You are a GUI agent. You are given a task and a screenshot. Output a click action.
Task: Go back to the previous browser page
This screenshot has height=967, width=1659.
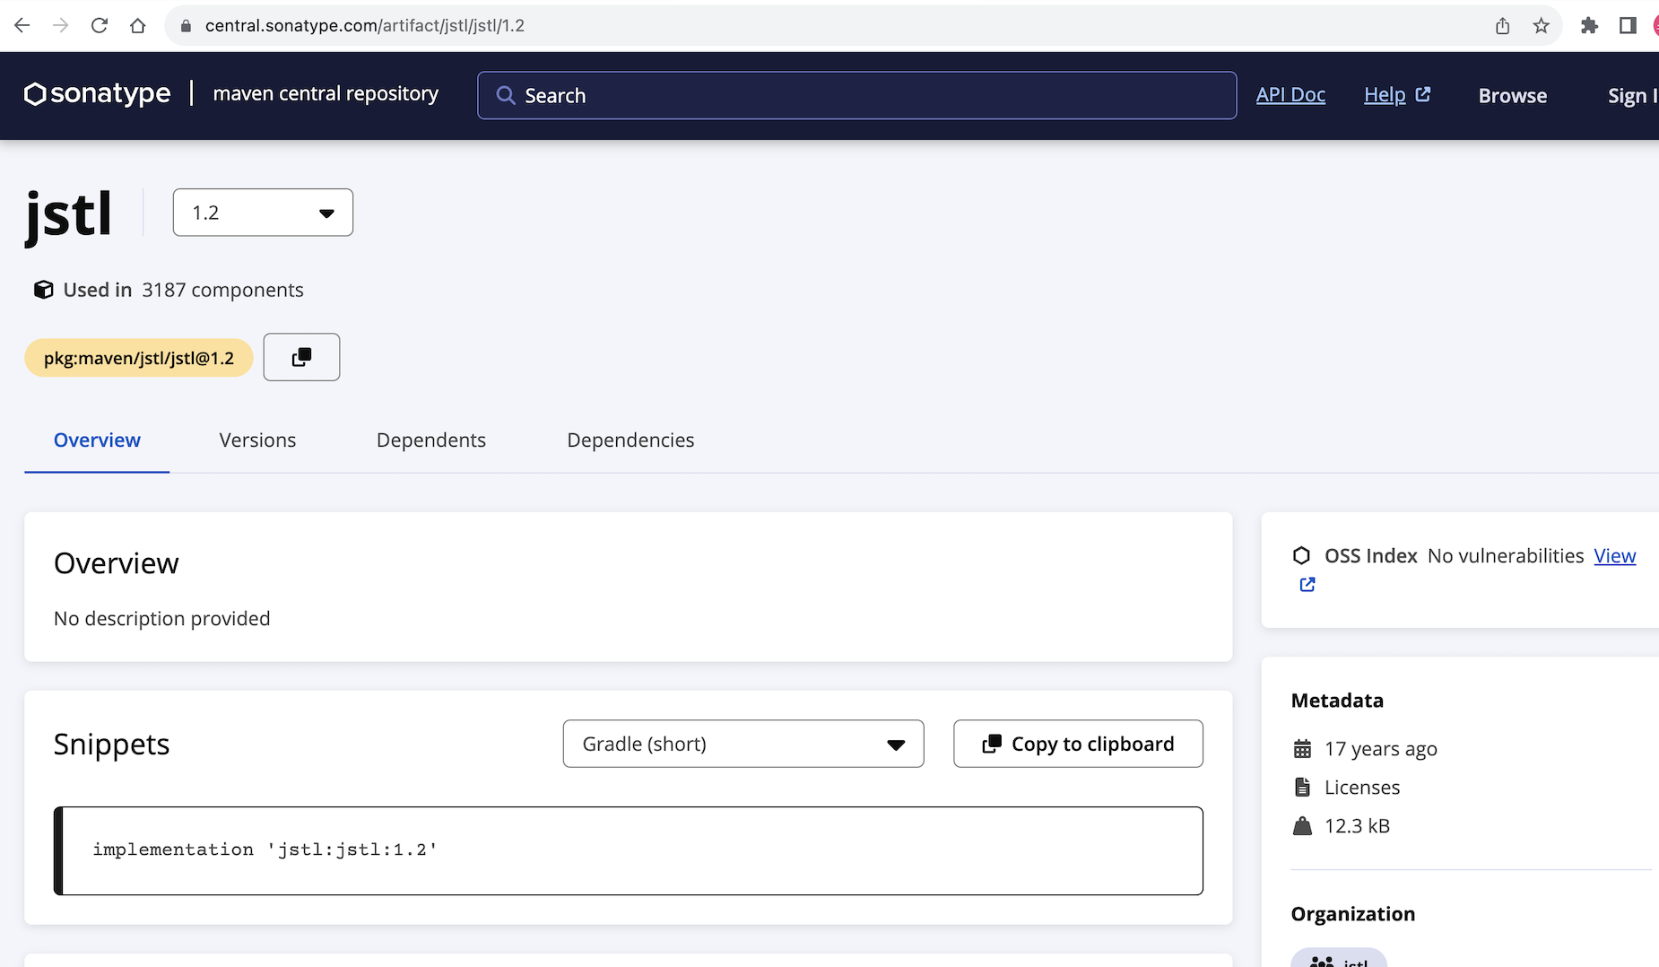click(x=22, y=25)
